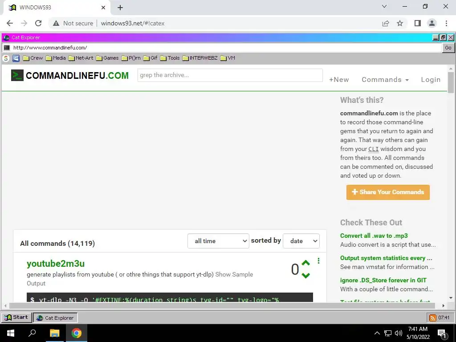Open File Explorer from taskbar
Image resolution: width=456 pixels, height=342 pixels.
[x=54, y=333]
